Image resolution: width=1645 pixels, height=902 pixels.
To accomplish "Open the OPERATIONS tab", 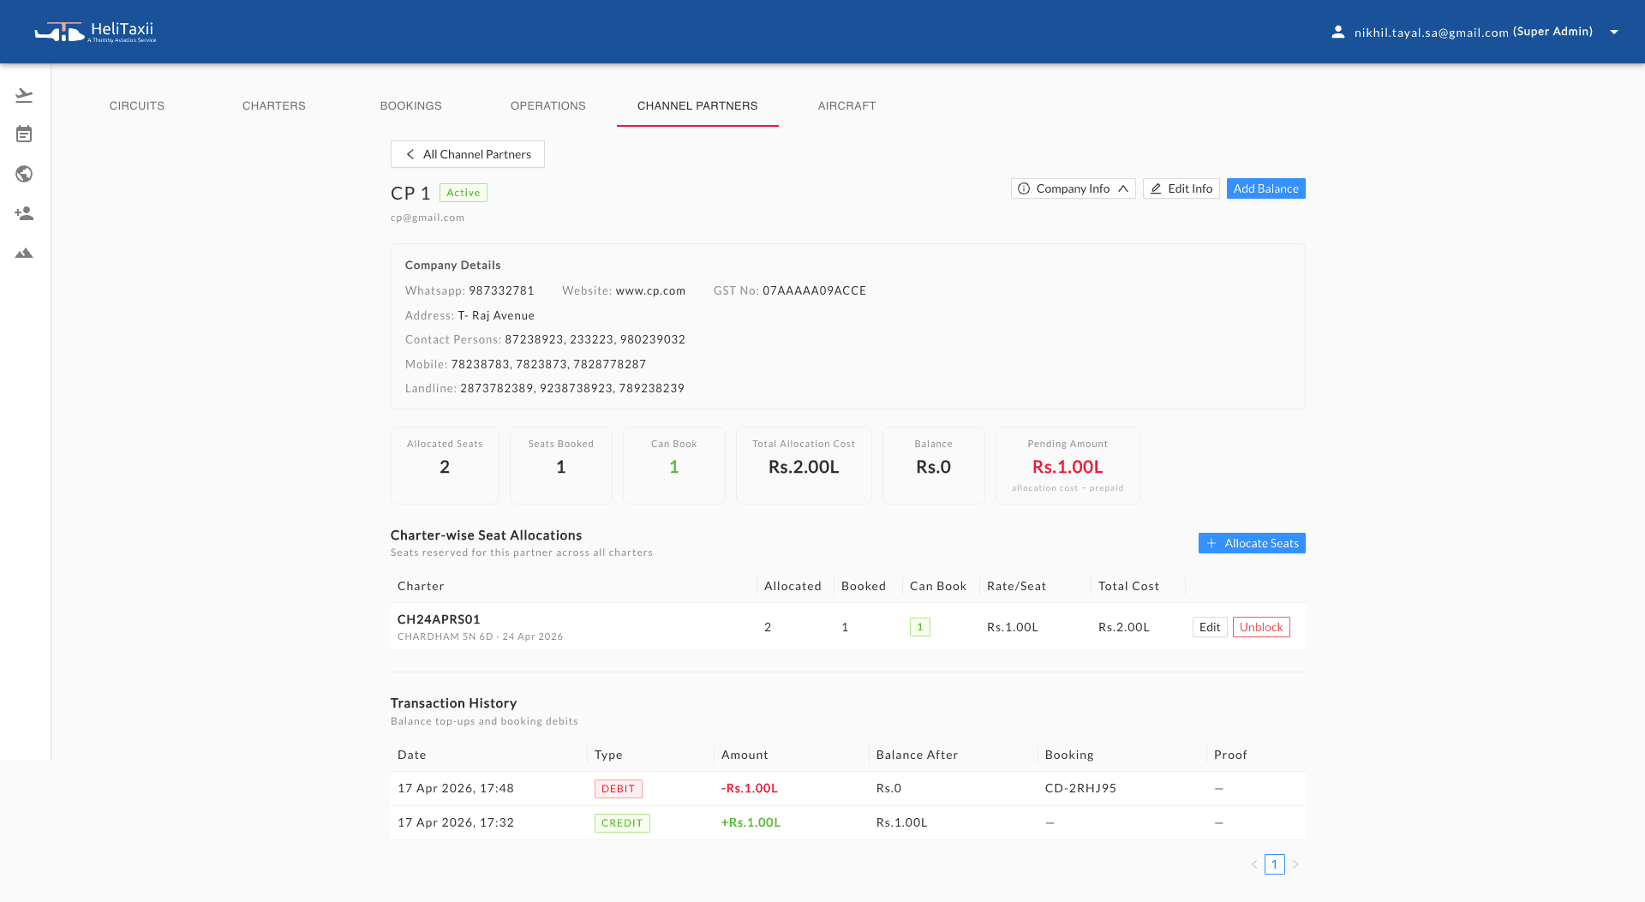I will [x=547, y=105].
